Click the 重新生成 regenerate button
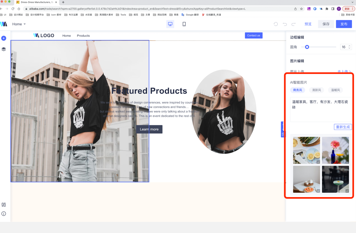Screen dimensions: 356x233 343,127
